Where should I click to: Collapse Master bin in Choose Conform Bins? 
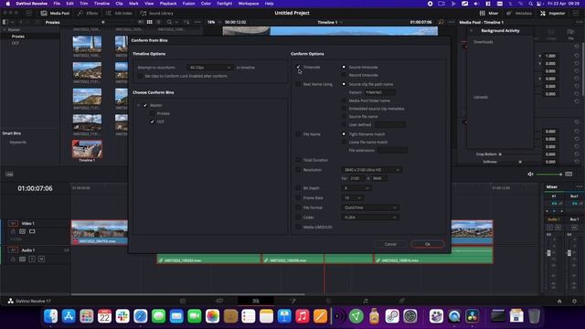(138, 106)
